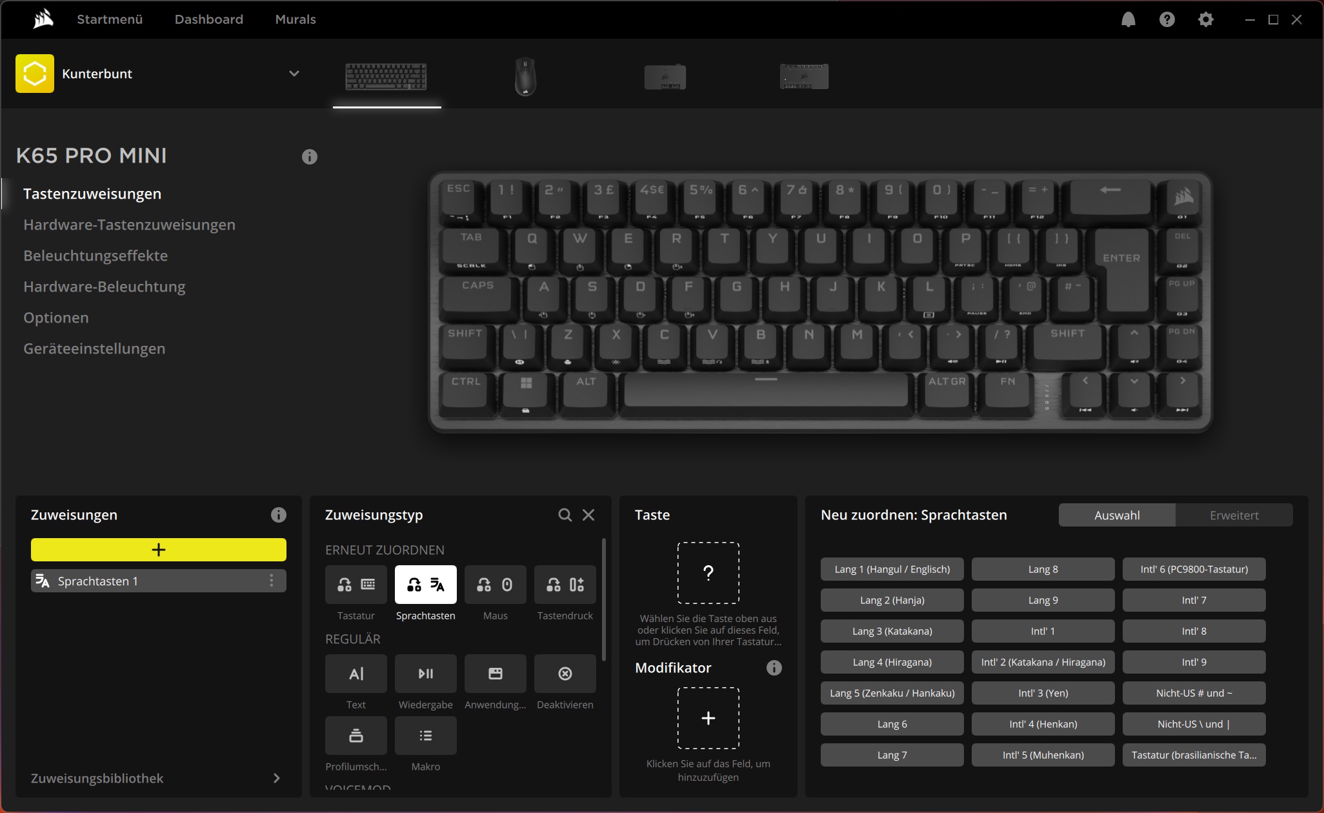Pick Intl' 5 (Muhenkan)
Viewport: 1324px width, 813px height.
pos(1043,755)
